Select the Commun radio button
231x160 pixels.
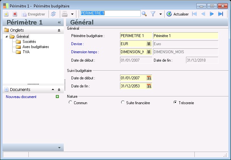point(70,102)
